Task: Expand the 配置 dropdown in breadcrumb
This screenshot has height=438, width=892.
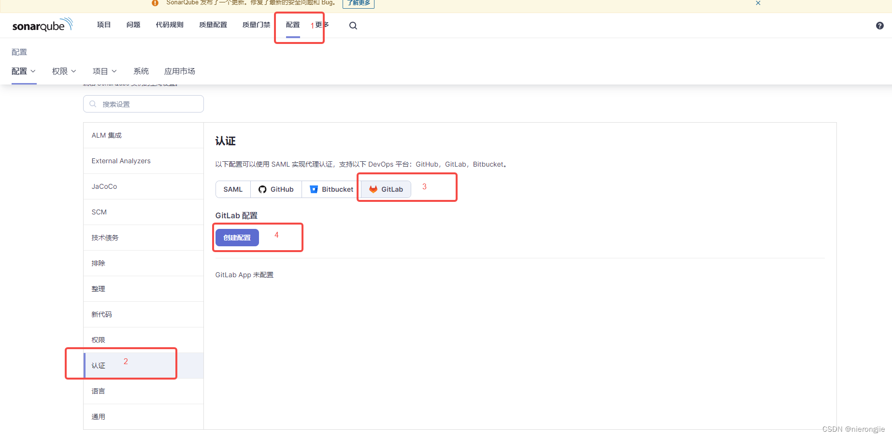Action: (24, 71)
